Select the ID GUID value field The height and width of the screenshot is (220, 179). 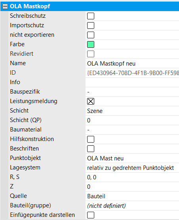click(x=132, y=73)
